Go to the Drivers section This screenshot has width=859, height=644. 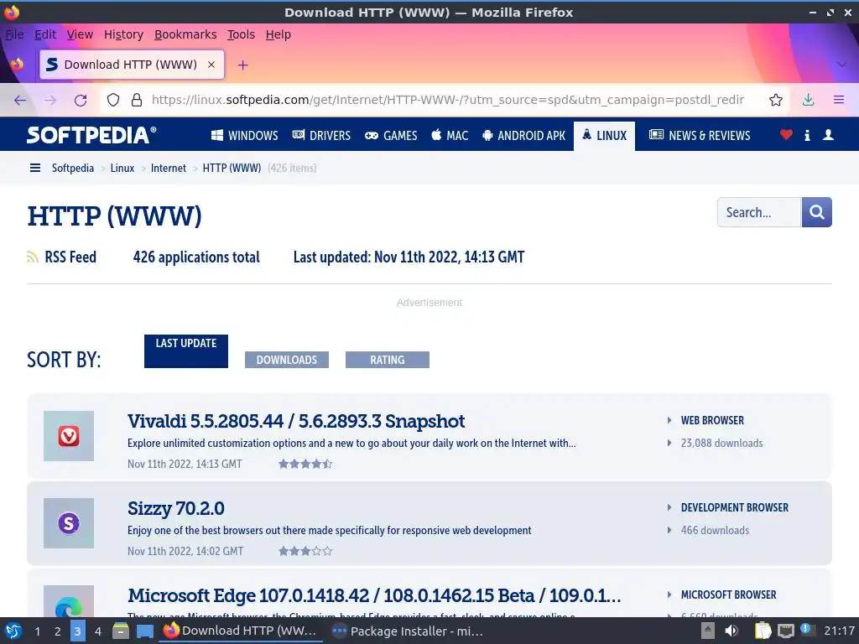tap(321, 135)
